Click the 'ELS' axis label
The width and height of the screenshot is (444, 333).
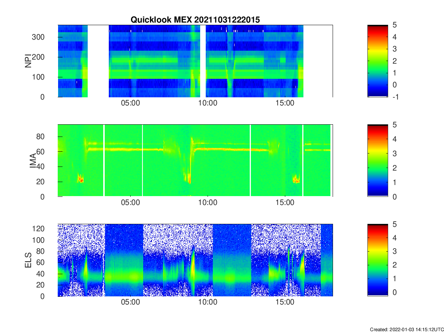tap(28, 260)
